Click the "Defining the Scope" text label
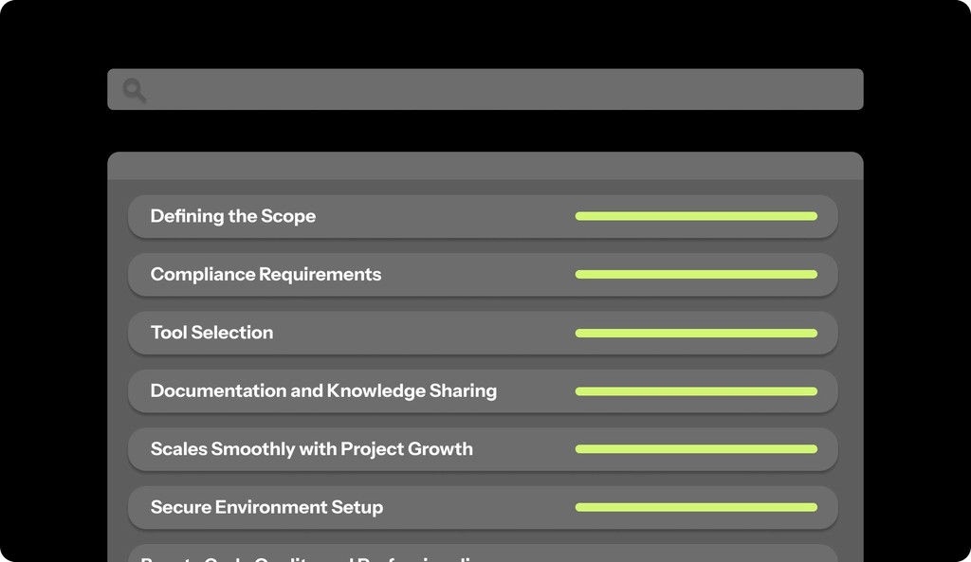 coord(232,216)
